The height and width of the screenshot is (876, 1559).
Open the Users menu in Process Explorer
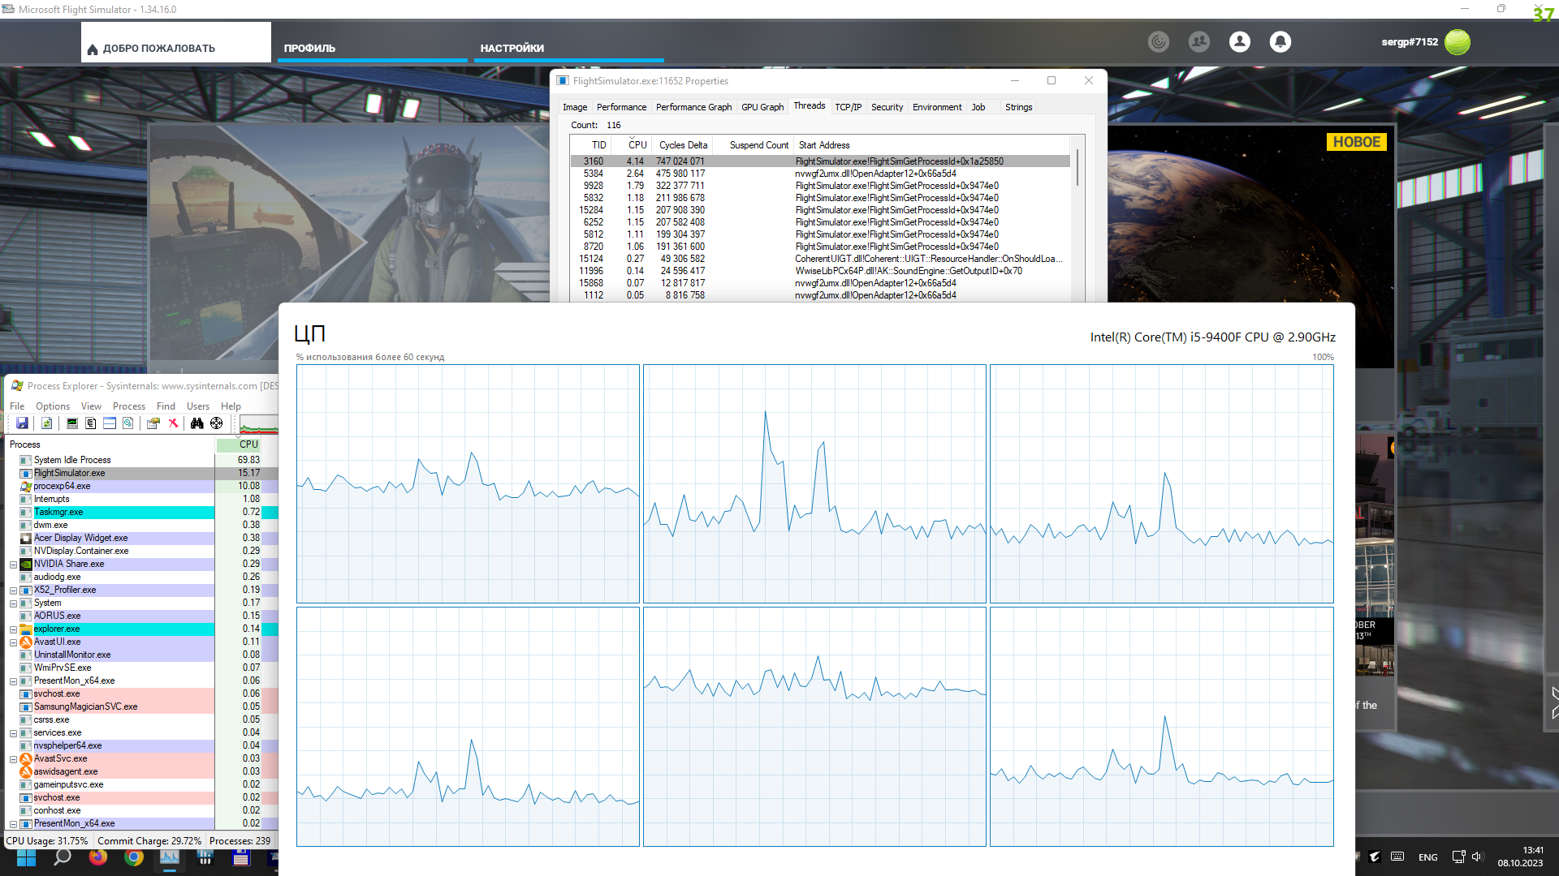(x=198, y=406)
